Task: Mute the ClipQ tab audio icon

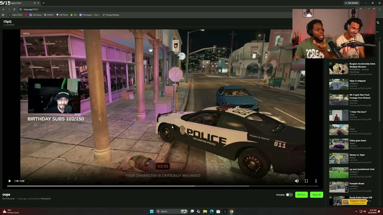Action: [35, 3]
